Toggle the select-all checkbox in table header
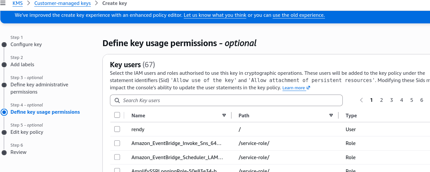This screenshot has height=172, width=430. pyautogui.click(x=117, y=115)
